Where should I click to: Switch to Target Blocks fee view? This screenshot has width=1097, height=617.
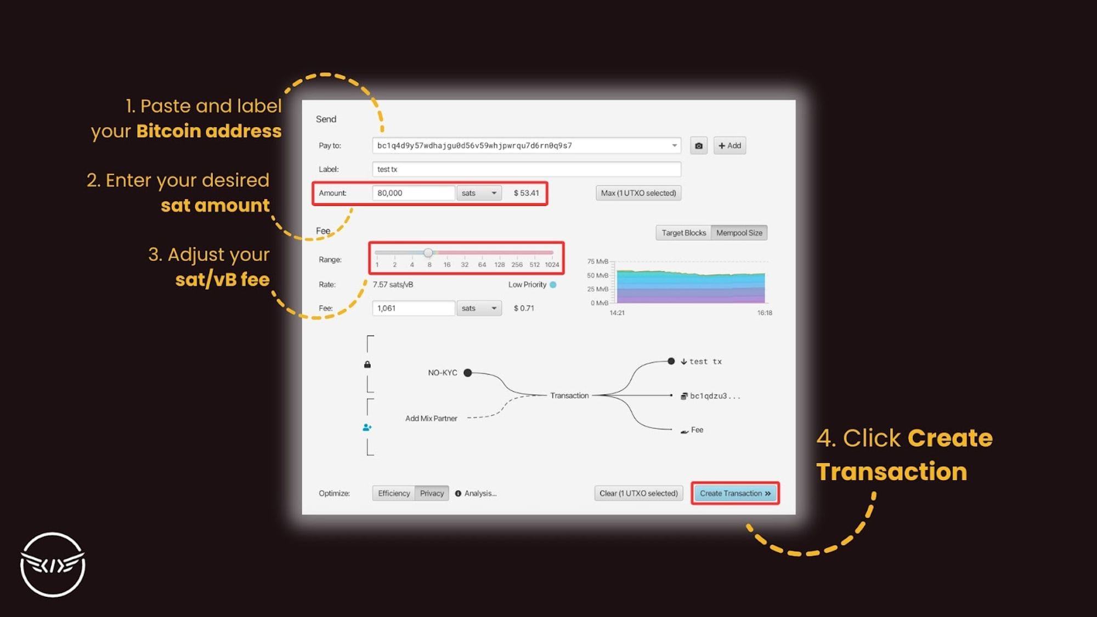coord(682,232)
